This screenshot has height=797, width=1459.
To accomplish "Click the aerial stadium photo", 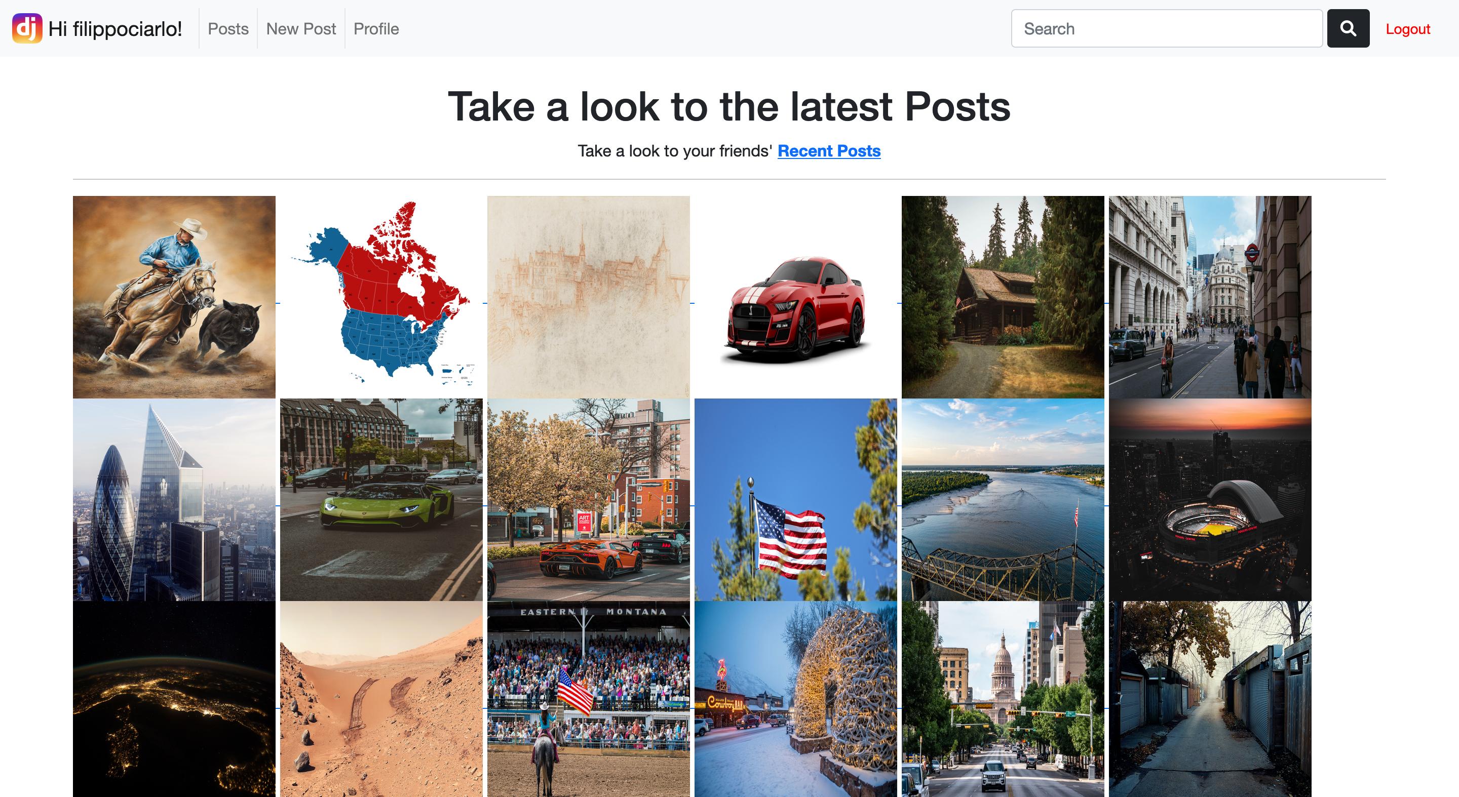I will pyautogui.click(x=1210, y=501).
